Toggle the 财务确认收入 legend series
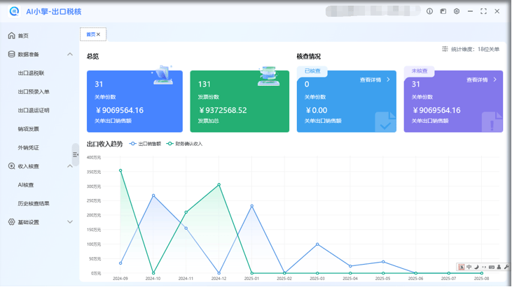Image resolution: width=512 pixels, height=287 pixels. (184, 144)
